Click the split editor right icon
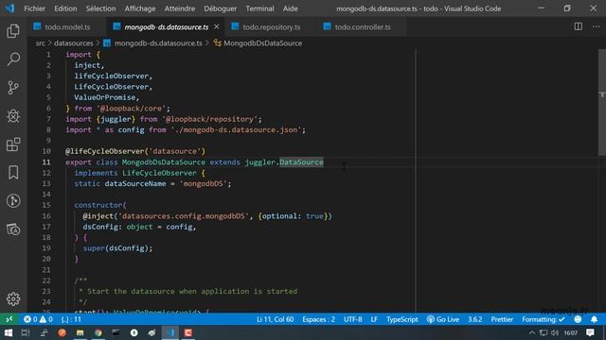This screenshot has height=340, width=606. (579, 26)
